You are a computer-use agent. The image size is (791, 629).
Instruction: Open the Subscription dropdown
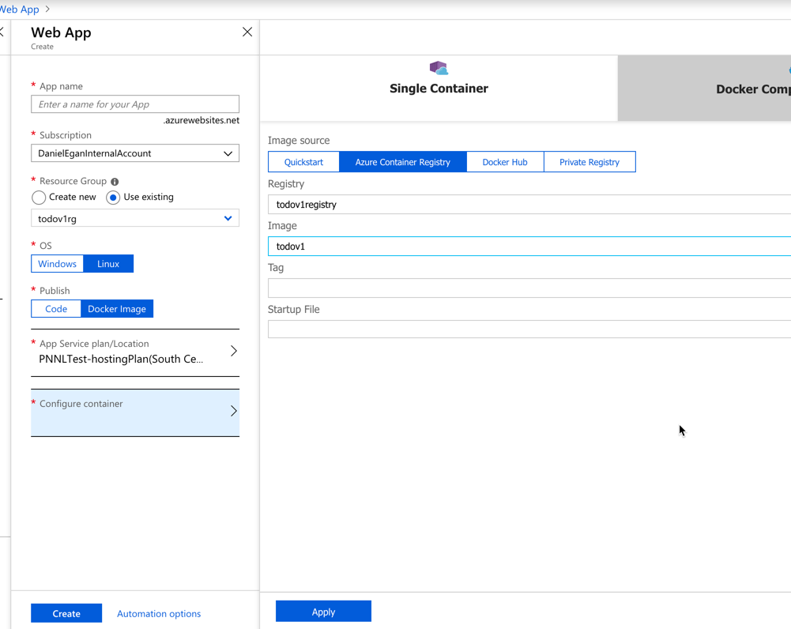(135, 153)
